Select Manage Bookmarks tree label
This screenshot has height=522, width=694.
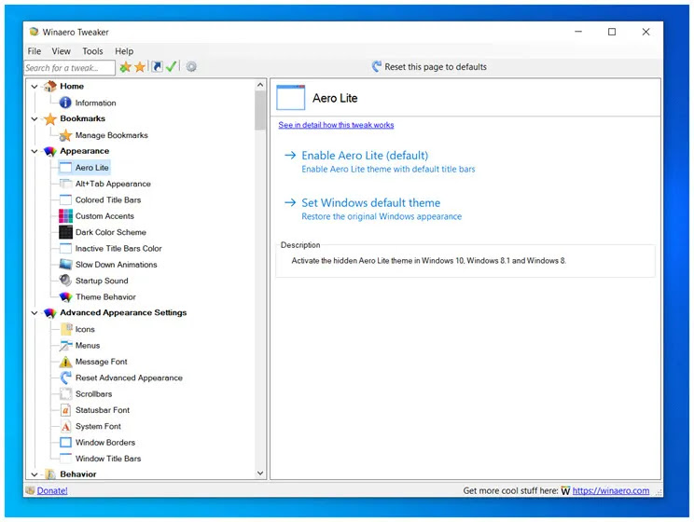112,135
